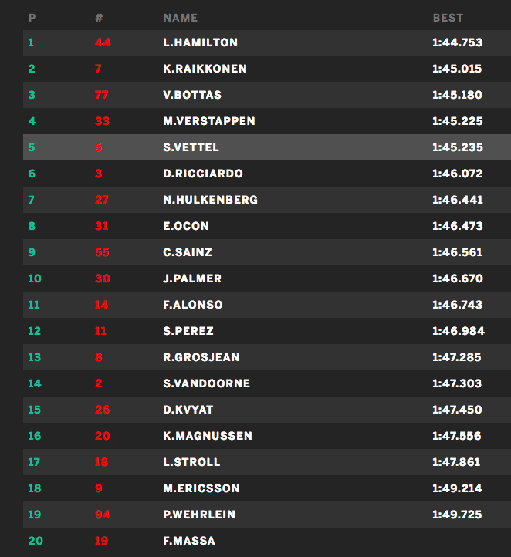This screenshot has width=511, height=557.
Task: Click D.RICCIARDO driver name
Action: (x=203, y=174)
